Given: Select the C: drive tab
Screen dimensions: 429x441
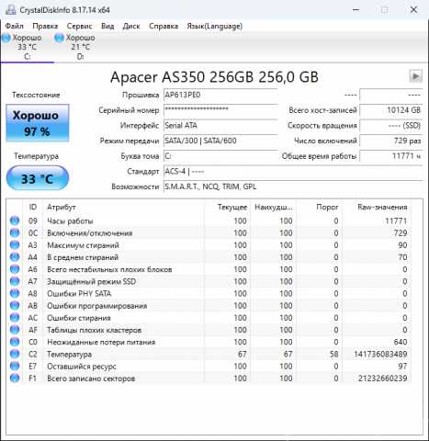Looking at the screenshot, I should pyautogui.click(x=27, y=47).
